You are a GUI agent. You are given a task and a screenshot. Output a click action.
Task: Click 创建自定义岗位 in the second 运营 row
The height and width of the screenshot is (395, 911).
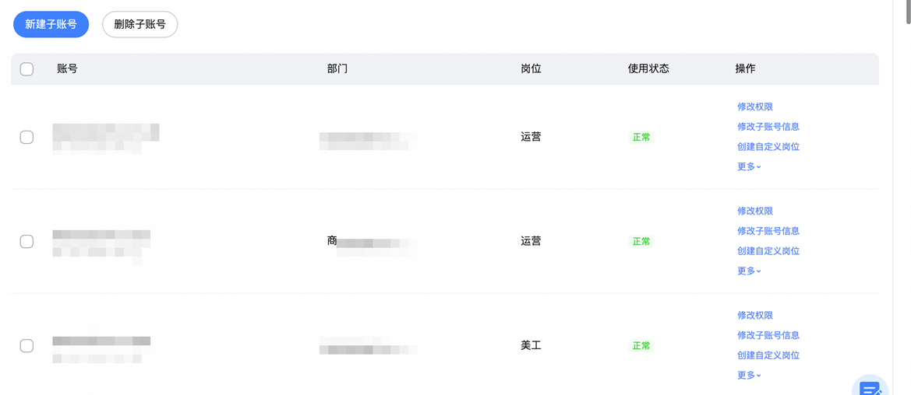768,251
